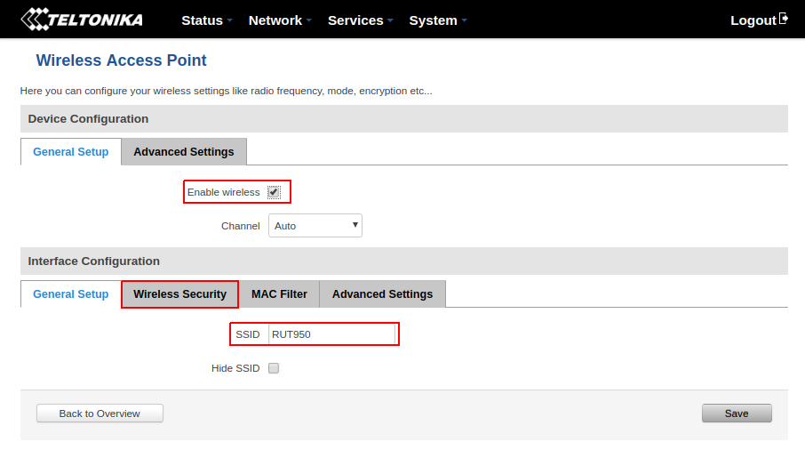This screenshot has height=450, width=805.
Task: Click the Logout link
Action: pyautogui.click(x=753, y=20)
